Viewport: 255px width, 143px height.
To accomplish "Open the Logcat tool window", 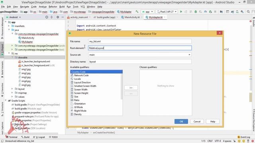I will (39, 137).
